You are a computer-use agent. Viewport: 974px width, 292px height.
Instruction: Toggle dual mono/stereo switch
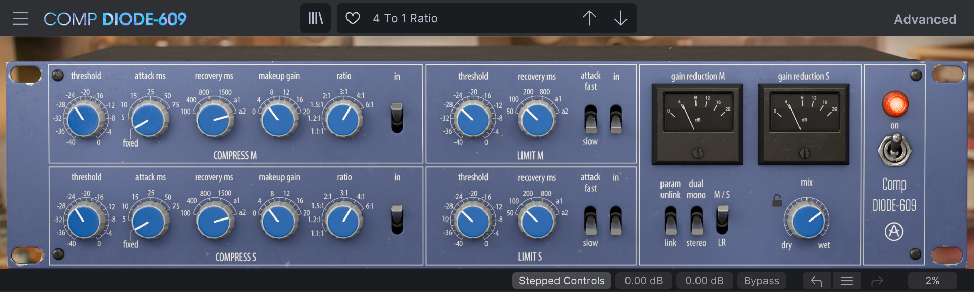pos(697,221)
